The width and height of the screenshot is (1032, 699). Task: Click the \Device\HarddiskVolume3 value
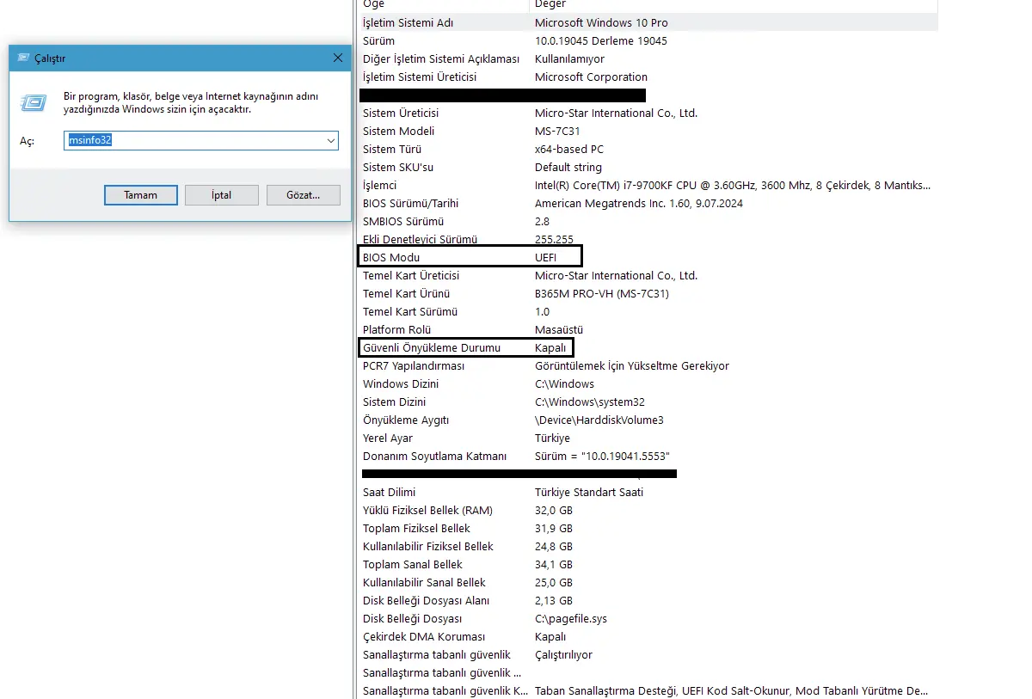(599, 420)
